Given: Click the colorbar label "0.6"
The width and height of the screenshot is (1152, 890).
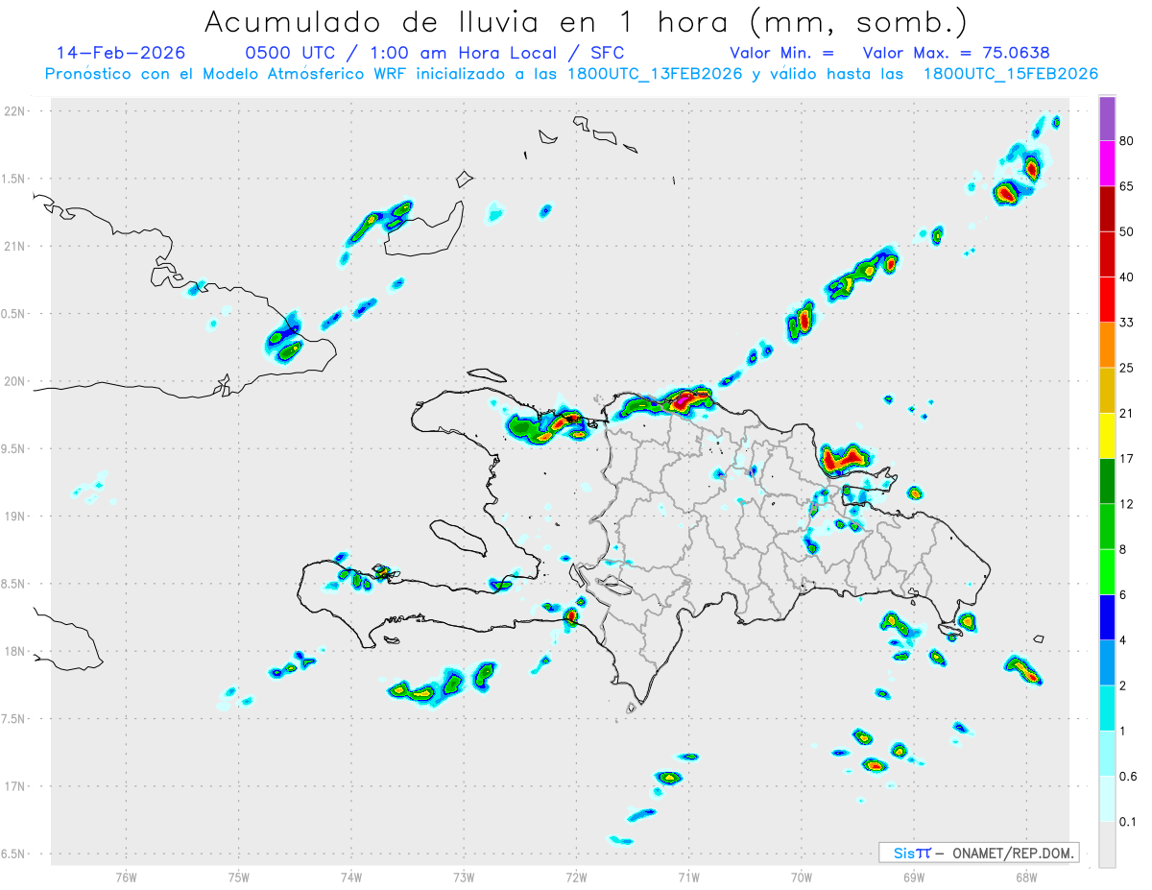Looking at the screenshot, I should [x=1128, y=776].
